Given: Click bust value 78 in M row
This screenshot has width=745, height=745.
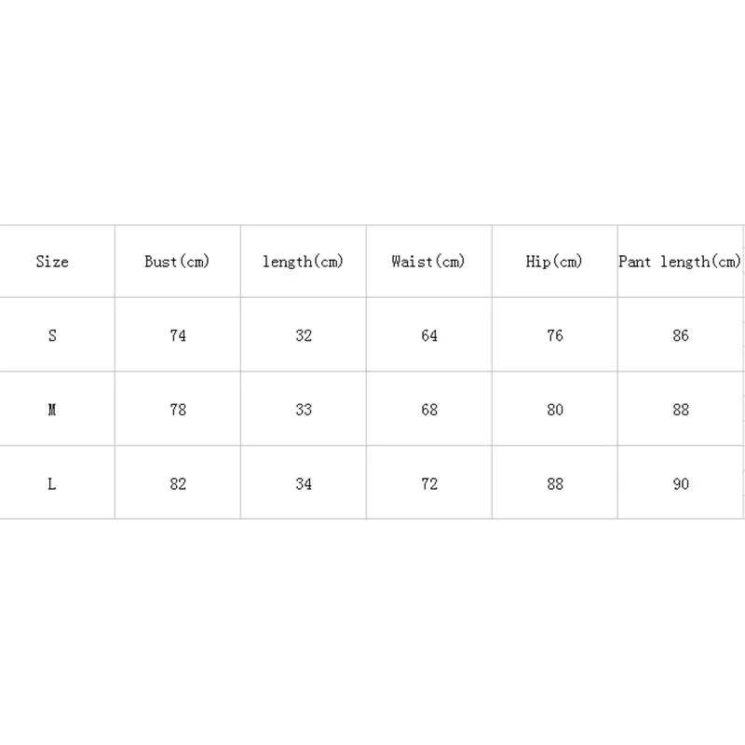Looking at the screenshot, I should pyautogui.click(x=178, y=410).
